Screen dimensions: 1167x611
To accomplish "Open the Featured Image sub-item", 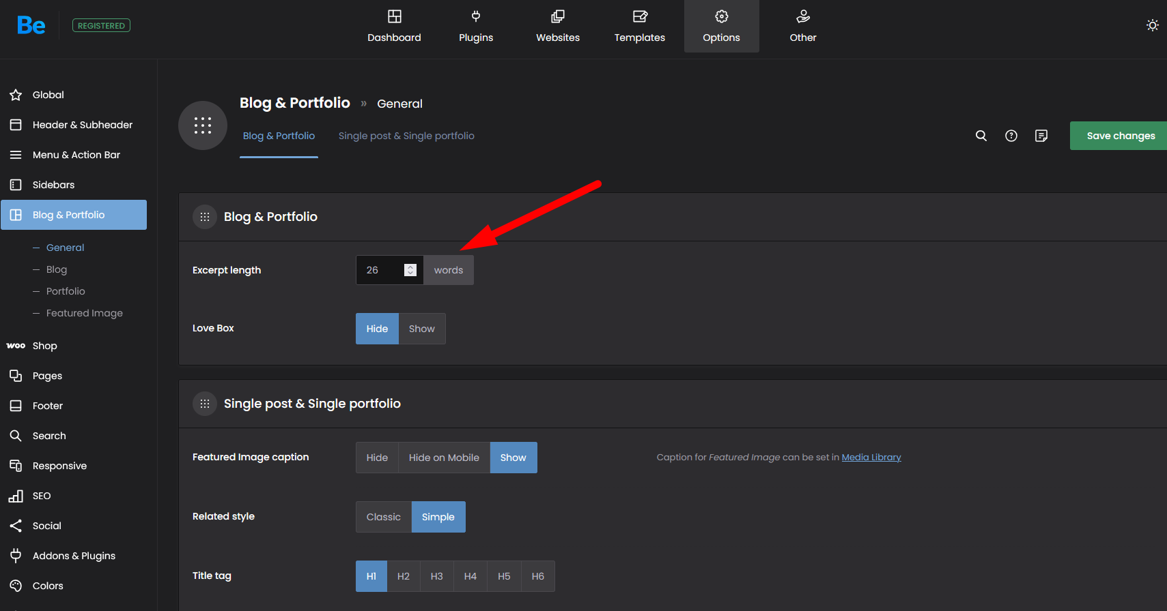I will [84, 313].
